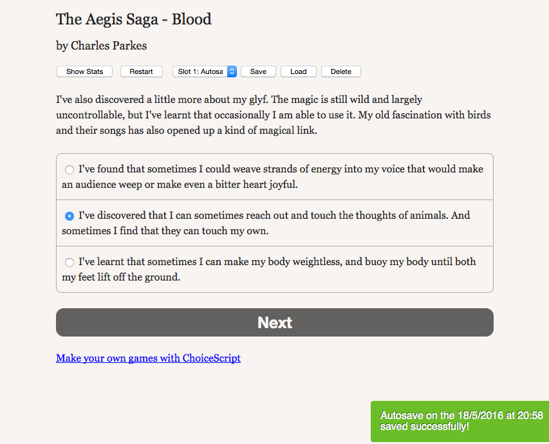Restart the game
Screen dimensions: 549x444
coord(141,71)
